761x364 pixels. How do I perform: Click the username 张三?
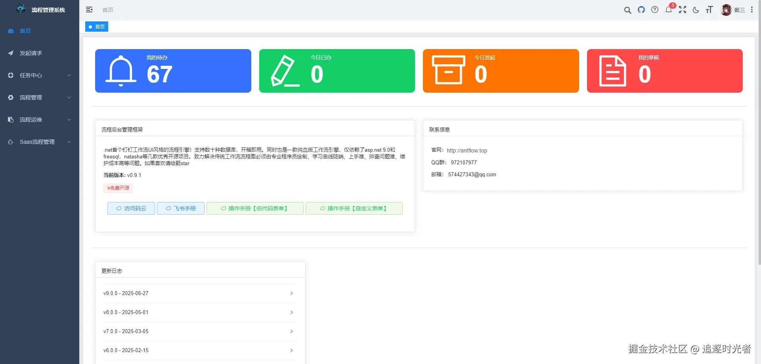point(739,10)
